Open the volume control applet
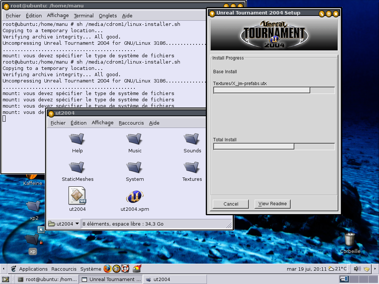The width and height of the screenshot is (379, 284). 357,268
